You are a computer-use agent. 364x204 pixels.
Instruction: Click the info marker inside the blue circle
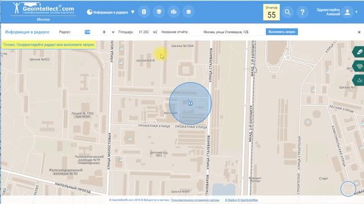pos(191,103)
